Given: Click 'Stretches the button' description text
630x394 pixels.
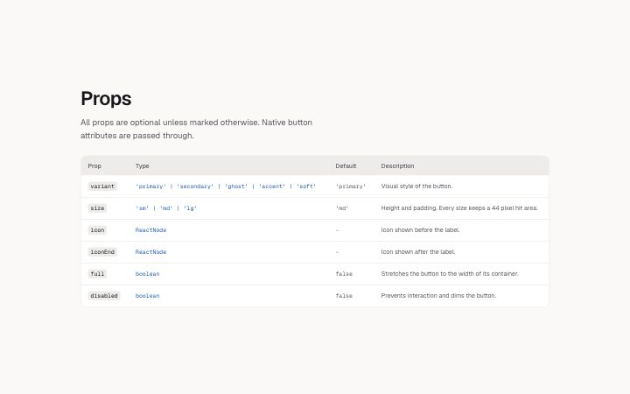Looking at the screenshot, I should tap(450, 274).
